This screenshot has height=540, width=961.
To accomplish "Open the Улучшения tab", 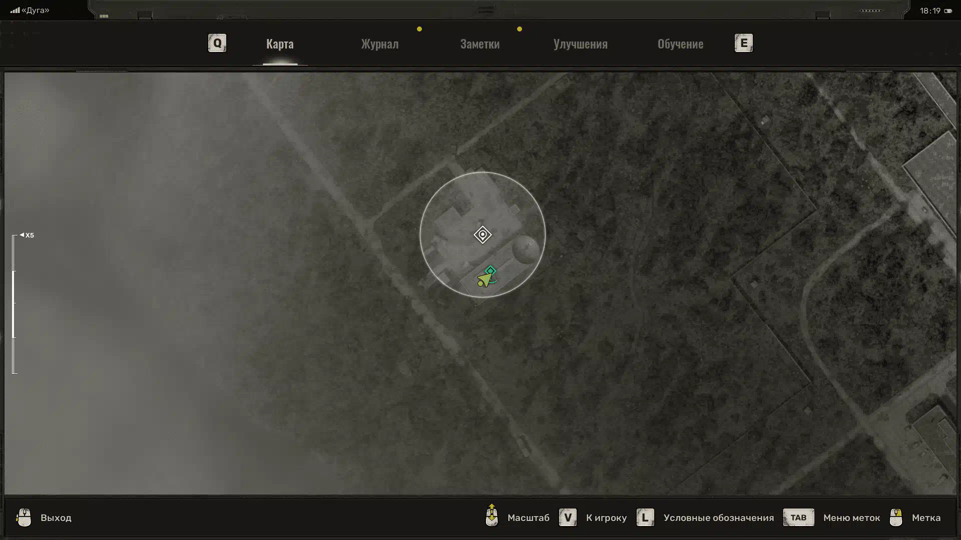I will (580, 44).
